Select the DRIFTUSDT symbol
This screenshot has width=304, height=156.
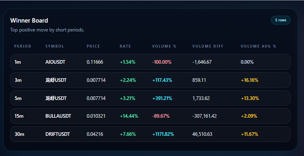point(58,134)
